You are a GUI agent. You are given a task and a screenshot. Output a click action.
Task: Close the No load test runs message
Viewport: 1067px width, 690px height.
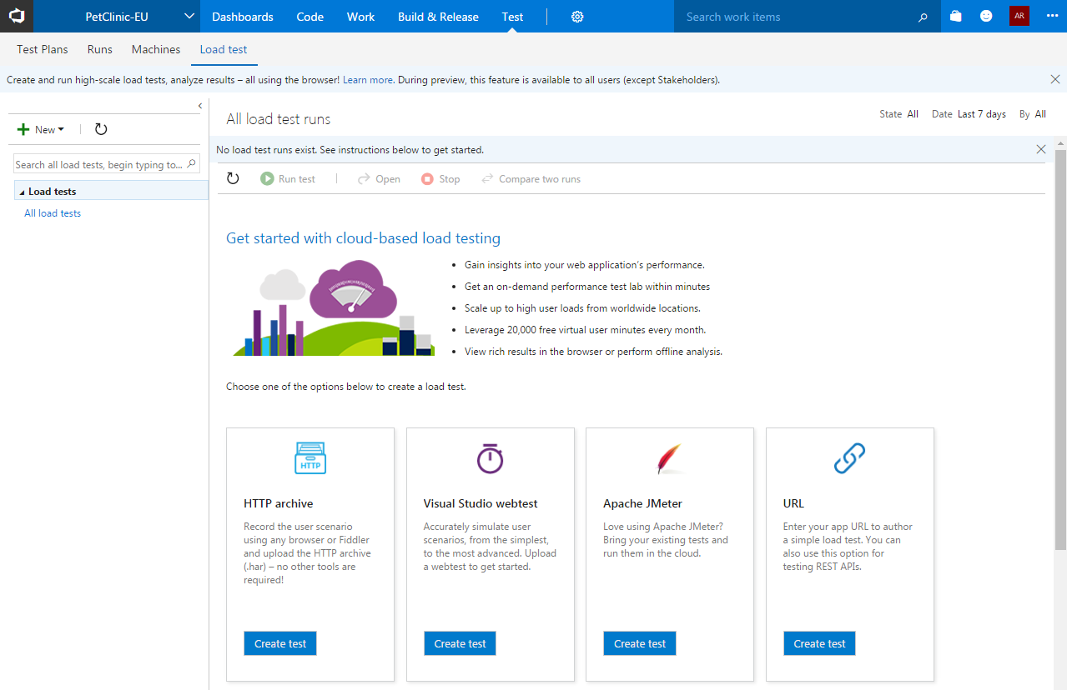(1041, 149)
